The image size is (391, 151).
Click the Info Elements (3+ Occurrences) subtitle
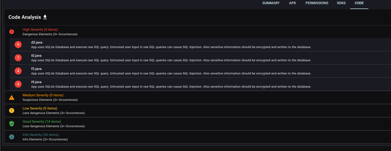click(45, 139)
